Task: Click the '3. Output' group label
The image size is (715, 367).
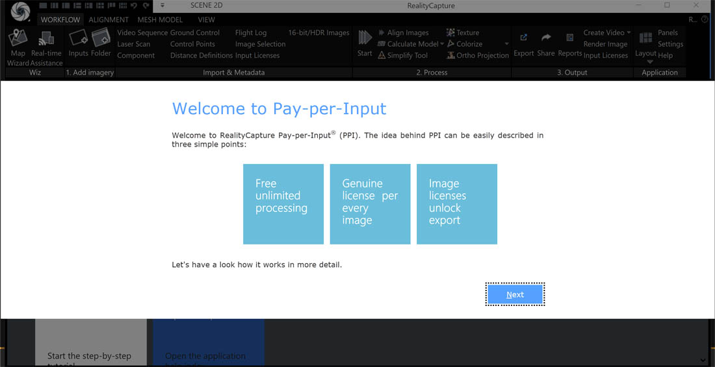Action: (x=572, y=73)
